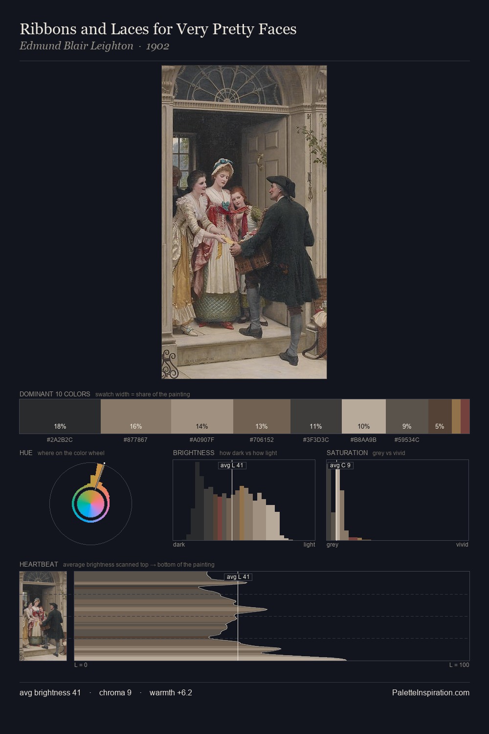Click the 'SATURATION' section heading
The height and width of the screenshot is (734, 489).
click(347, 453)
